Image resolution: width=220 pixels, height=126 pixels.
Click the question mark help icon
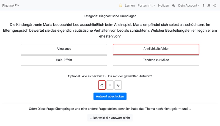pos(215,6)
